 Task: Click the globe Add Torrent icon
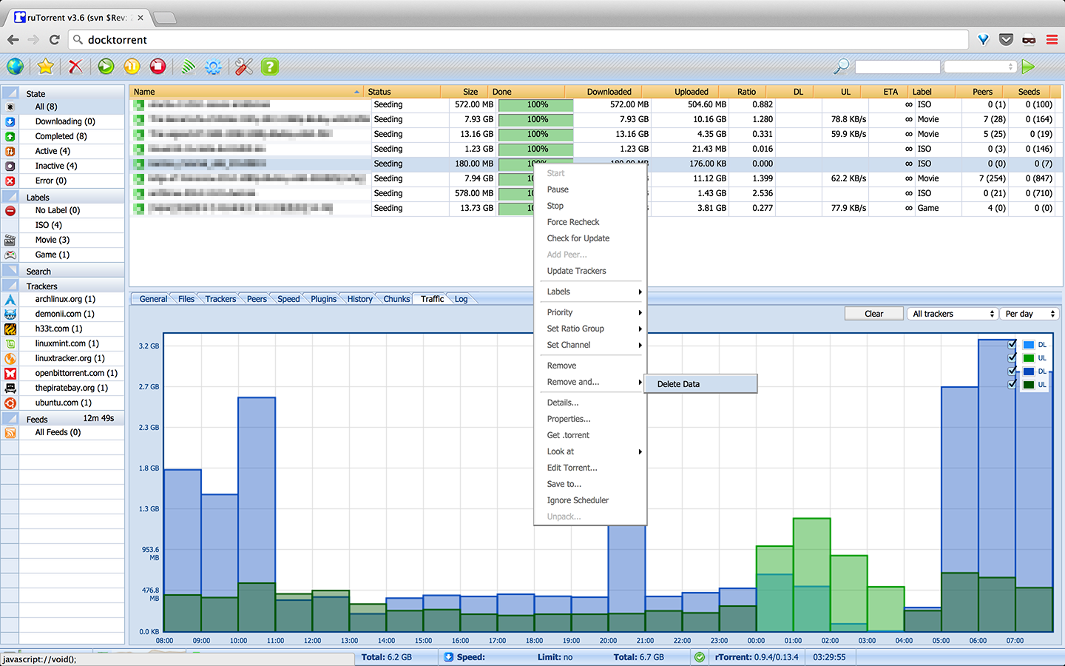[15, 67]
